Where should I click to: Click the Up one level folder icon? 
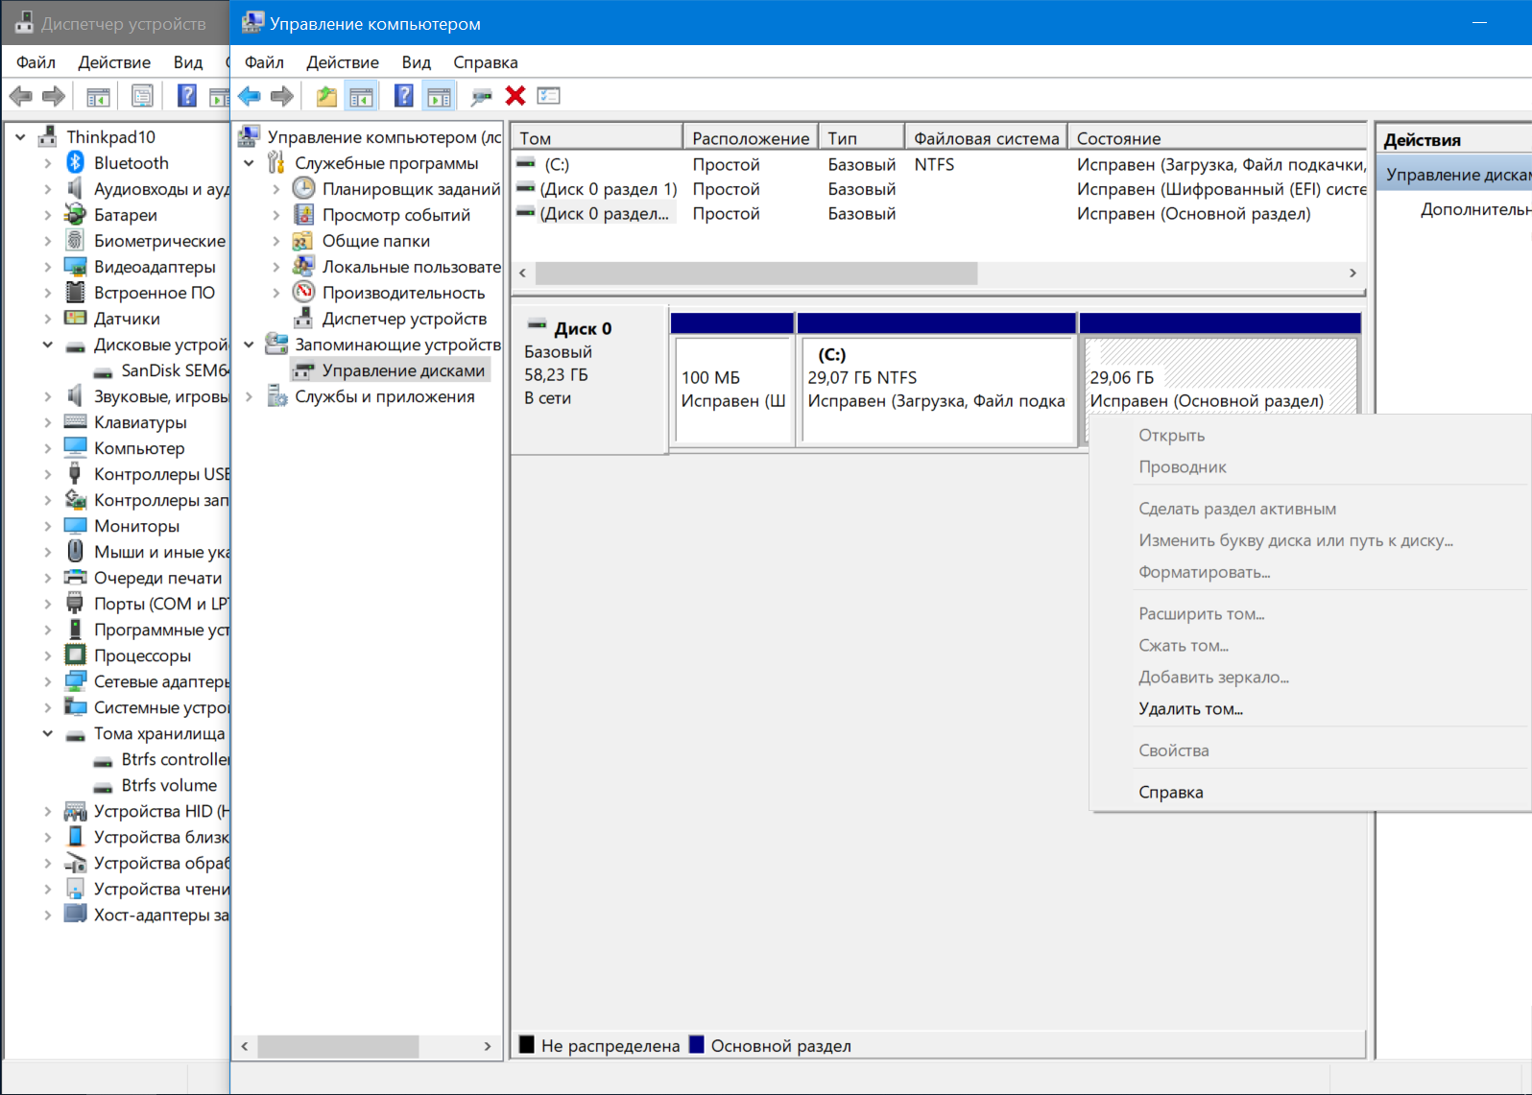(326, 96)
